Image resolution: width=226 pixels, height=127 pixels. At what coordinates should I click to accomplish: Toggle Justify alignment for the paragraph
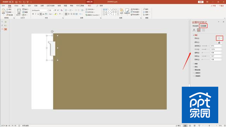tap(74, 14)
